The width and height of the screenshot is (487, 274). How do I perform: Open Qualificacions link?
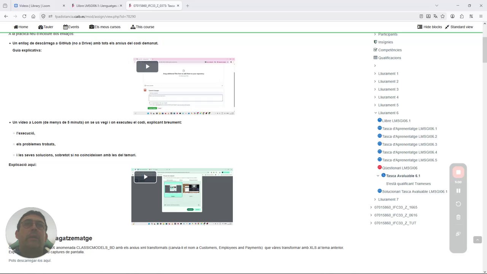pos(390,58)
